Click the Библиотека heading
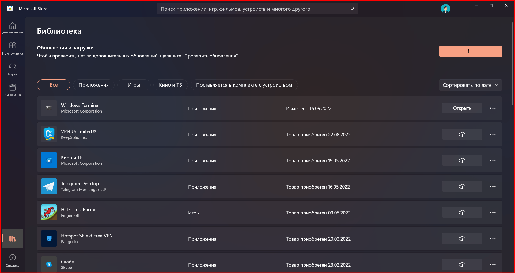Image resolution: width=515 pixels, height=273 pixels. [x=59, y=31]
